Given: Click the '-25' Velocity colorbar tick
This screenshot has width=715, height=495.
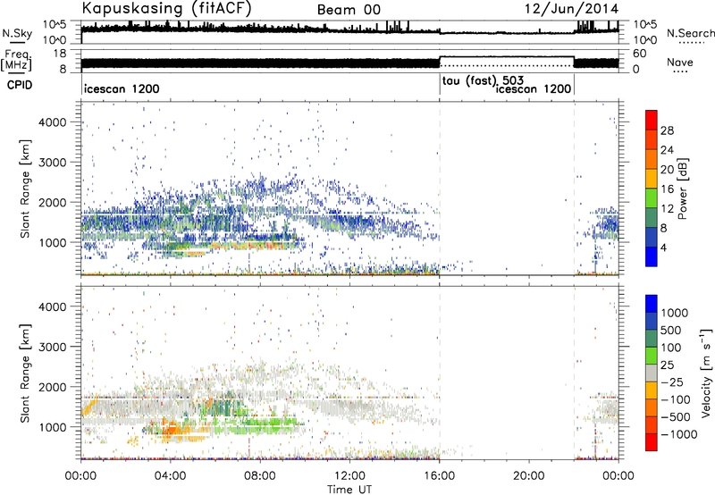Looking at the screenshot, I should point(674,382).
